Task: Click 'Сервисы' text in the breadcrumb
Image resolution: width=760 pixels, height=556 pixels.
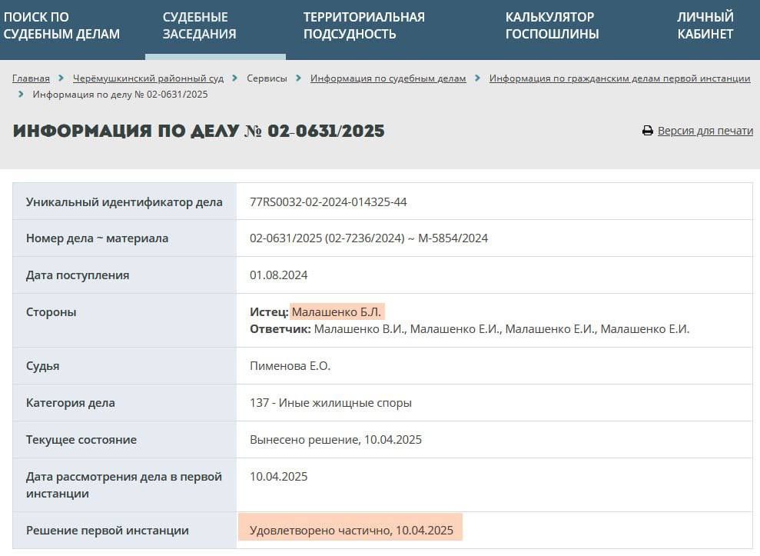Action: point(267,78)
